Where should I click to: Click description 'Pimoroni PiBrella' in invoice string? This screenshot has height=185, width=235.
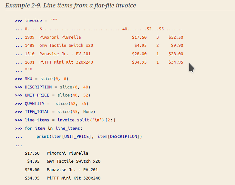[60, 37]
